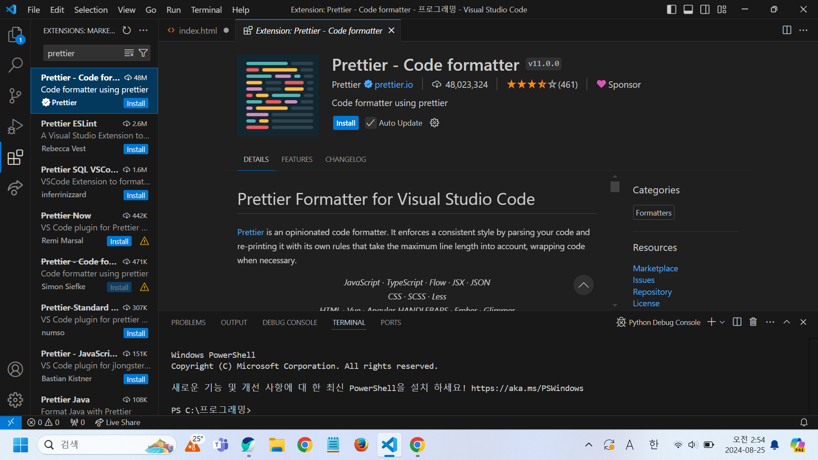Open the Marketplace resource link
This screenshot has height=460, width=818.
pyautogui.click(x=655, y=268)
